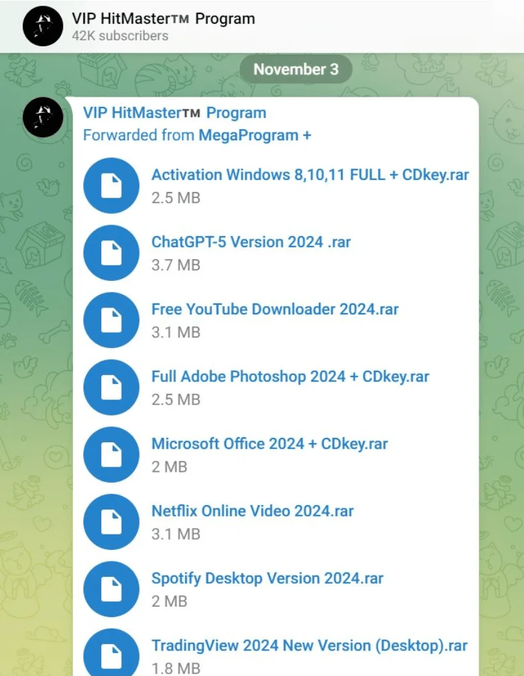The image size is (524, 676).
Task: Open the sender avatar beside the message
Action: [43, 117]
